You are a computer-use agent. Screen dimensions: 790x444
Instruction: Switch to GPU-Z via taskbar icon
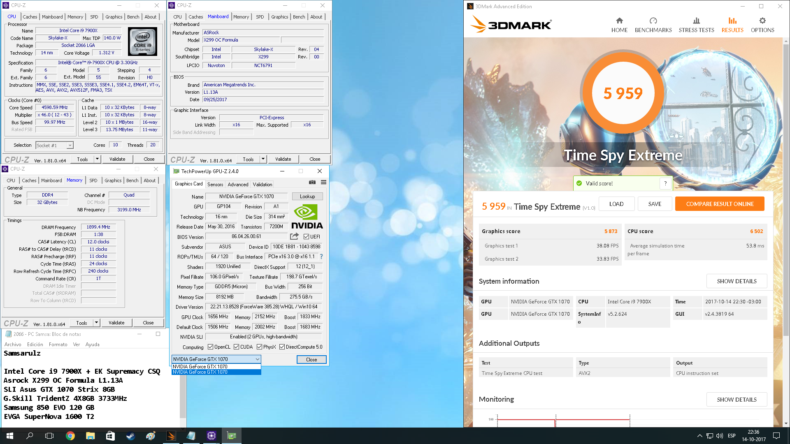click(x=232, y=436)
